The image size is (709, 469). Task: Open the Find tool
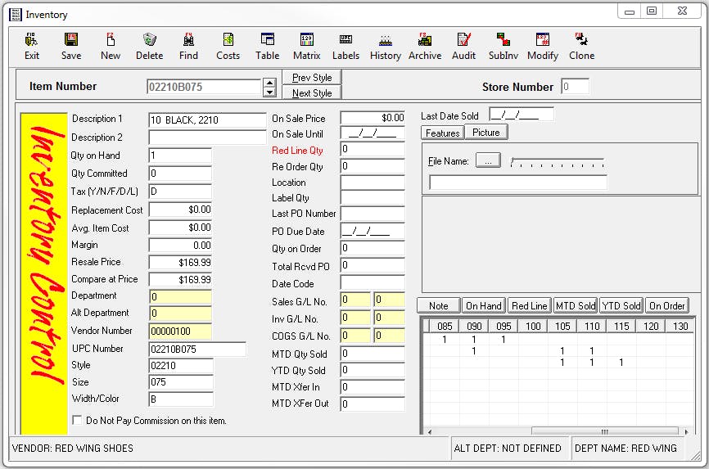pos(188,46)
